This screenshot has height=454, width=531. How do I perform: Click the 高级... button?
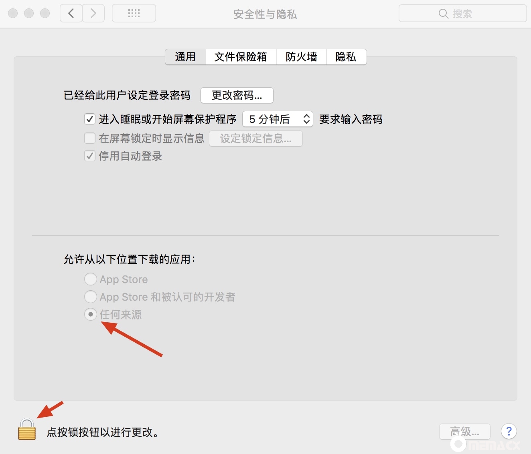464,432
